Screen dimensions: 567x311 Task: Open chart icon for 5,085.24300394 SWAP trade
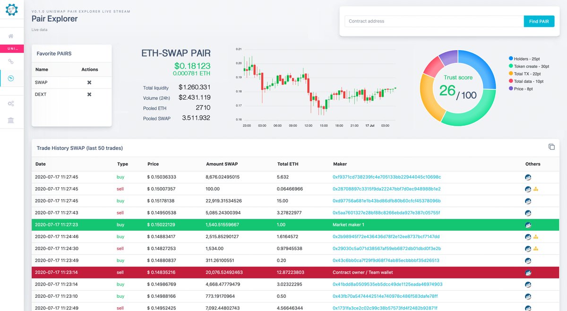pos(528,213)
